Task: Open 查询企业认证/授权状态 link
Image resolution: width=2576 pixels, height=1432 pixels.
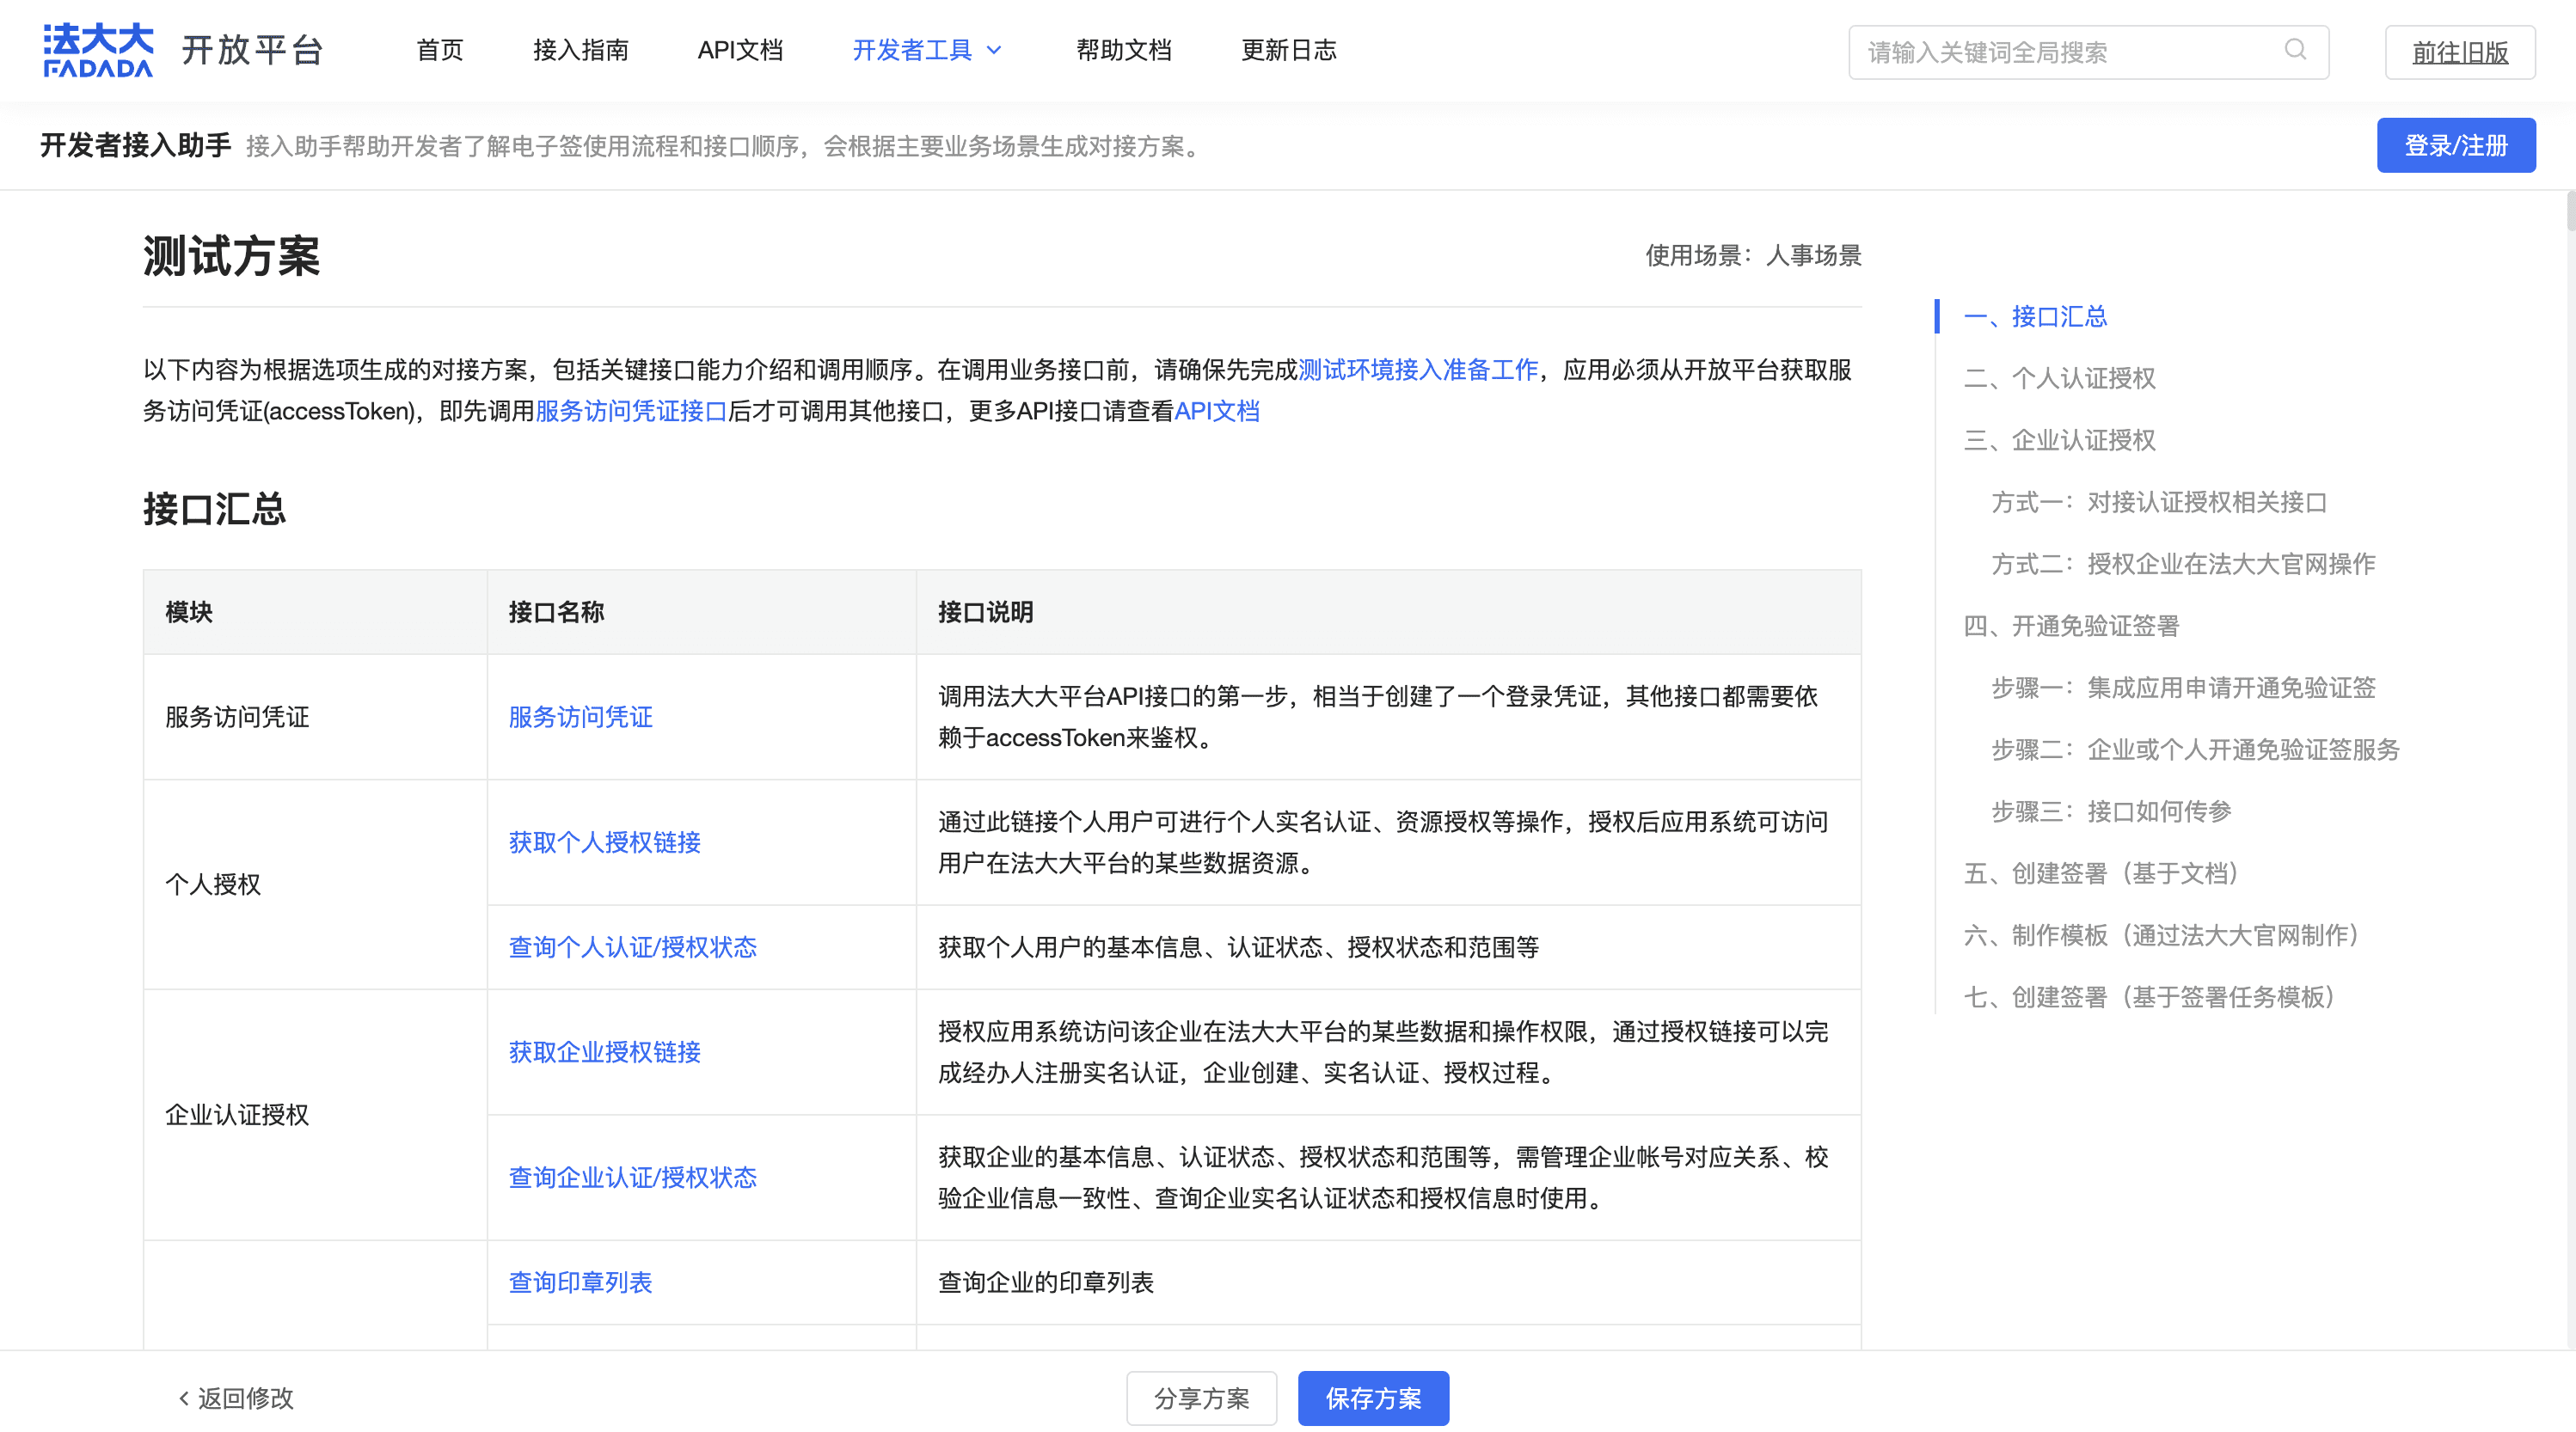Action: [x=632, y=1177]
